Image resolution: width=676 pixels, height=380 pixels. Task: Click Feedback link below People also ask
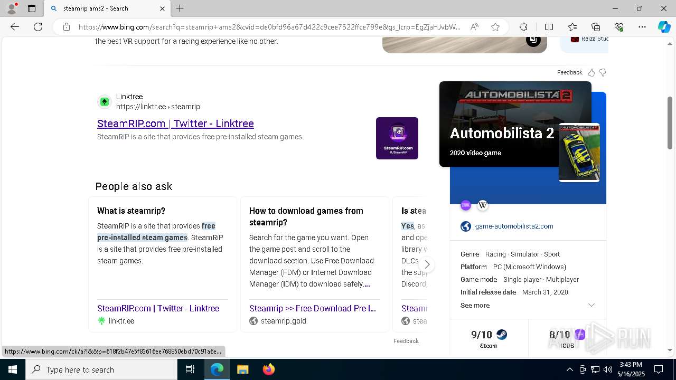click(x=406, y=341)
